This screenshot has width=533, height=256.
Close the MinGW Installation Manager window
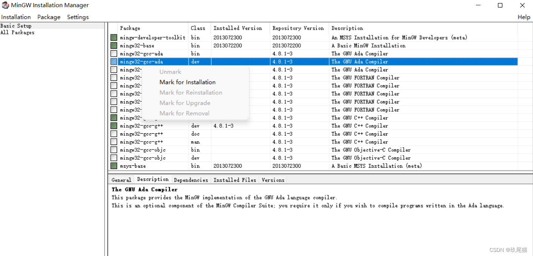522,5
